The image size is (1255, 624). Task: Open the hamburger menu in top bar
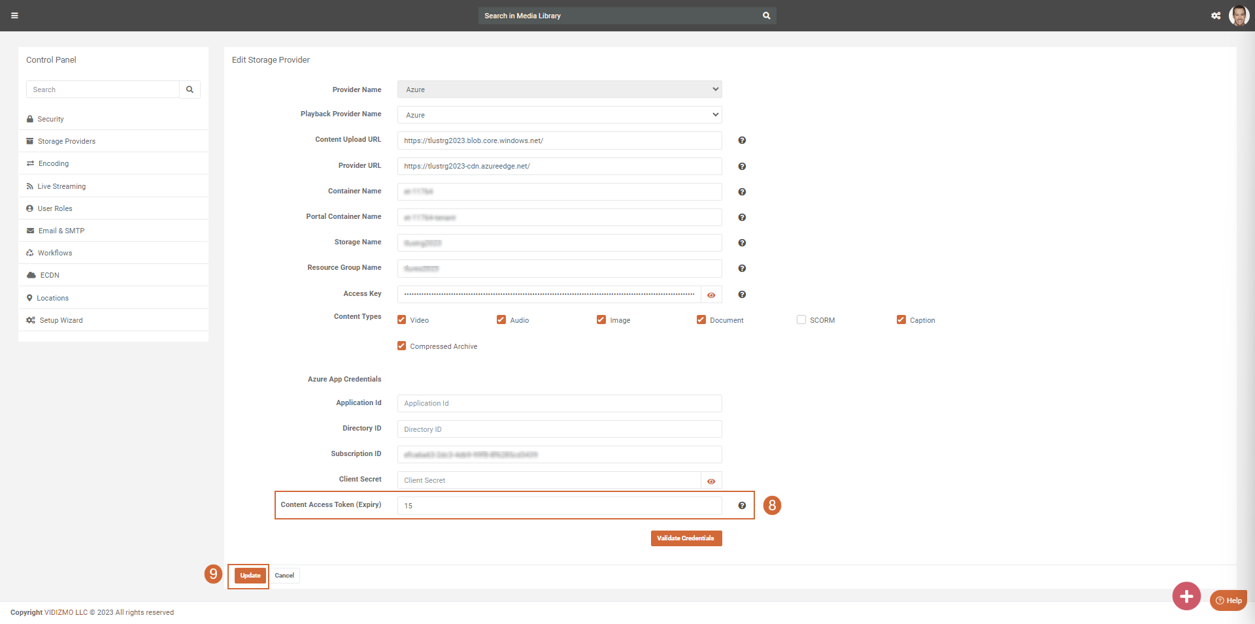[14, 16]
